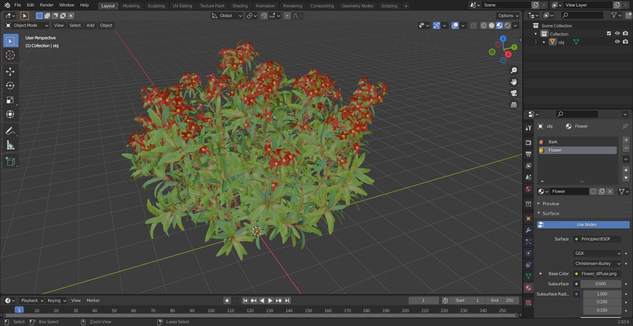Open the Christensen-Burley subsurface method dropdown
Image resolution: width=633 pixels, height=326 pixels.
597,264
